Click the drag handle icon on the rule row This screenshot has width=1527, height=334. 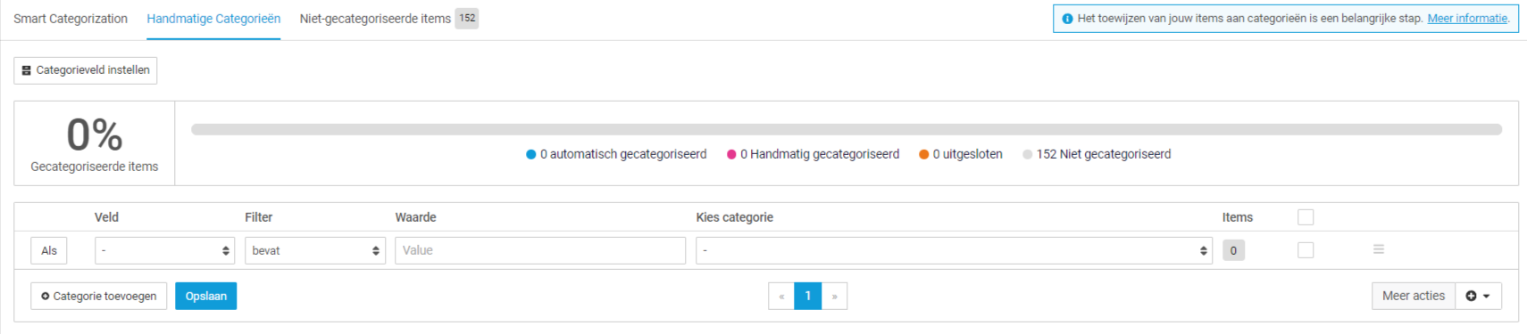(1379, 249)
